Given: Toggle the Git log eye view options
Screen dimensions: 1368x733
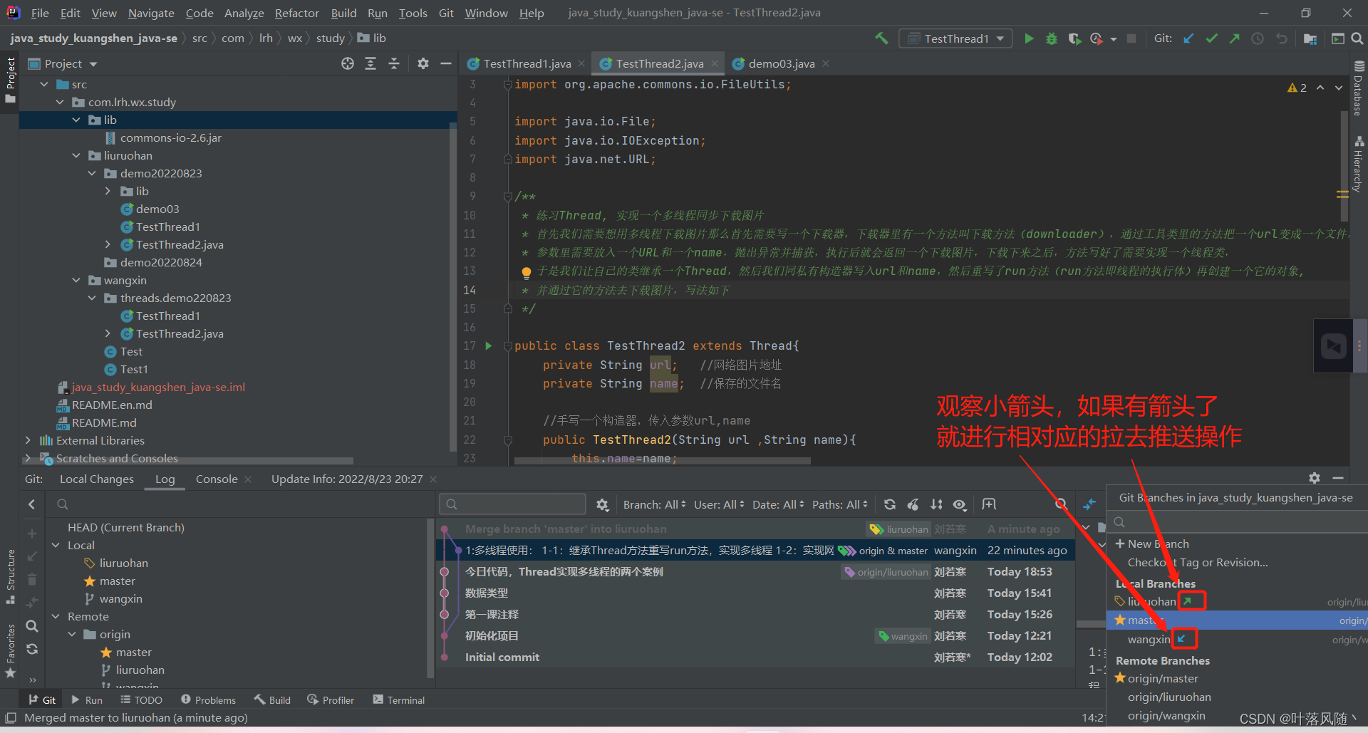Looking at the screenshot, I should (960, 504).
